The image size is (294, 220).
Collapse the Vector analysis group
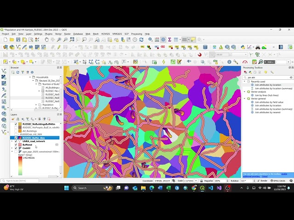pos(244,92)
